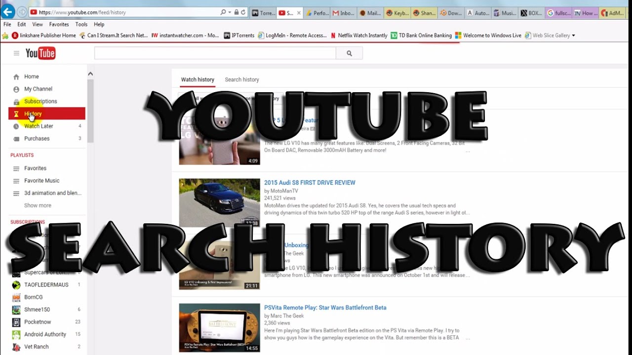The image size is (632, 355).
Task: Click the browser back arrow button
Action: pos(8,12)
